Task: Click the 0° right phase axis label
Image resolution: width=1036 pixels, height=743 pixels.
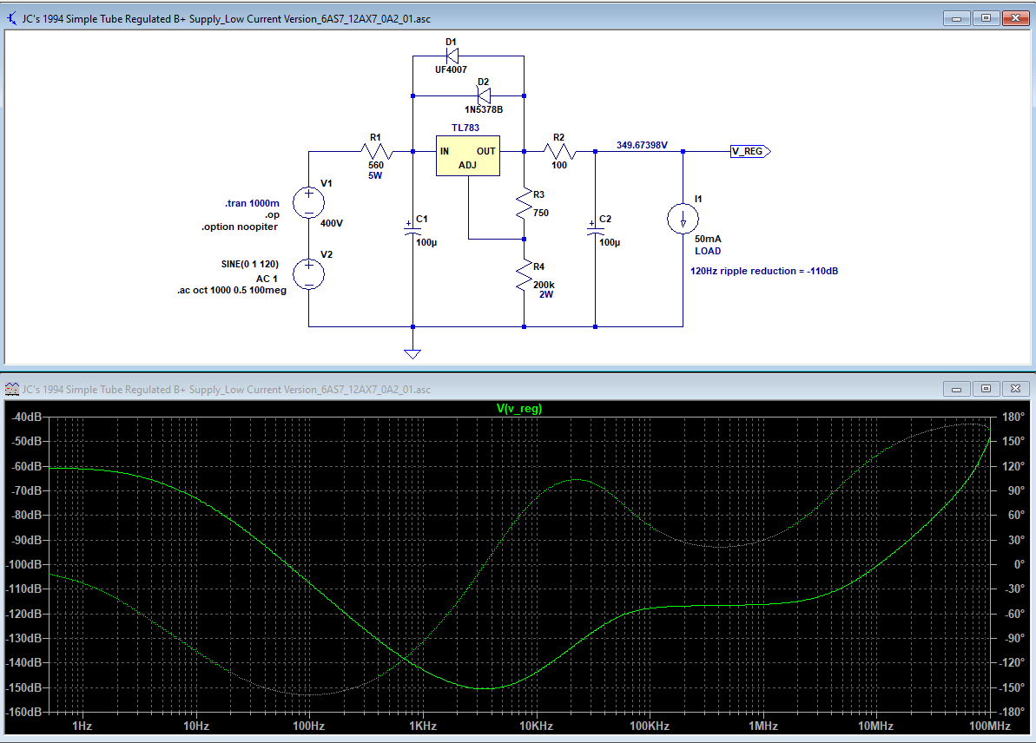Action: (1020, 565)
